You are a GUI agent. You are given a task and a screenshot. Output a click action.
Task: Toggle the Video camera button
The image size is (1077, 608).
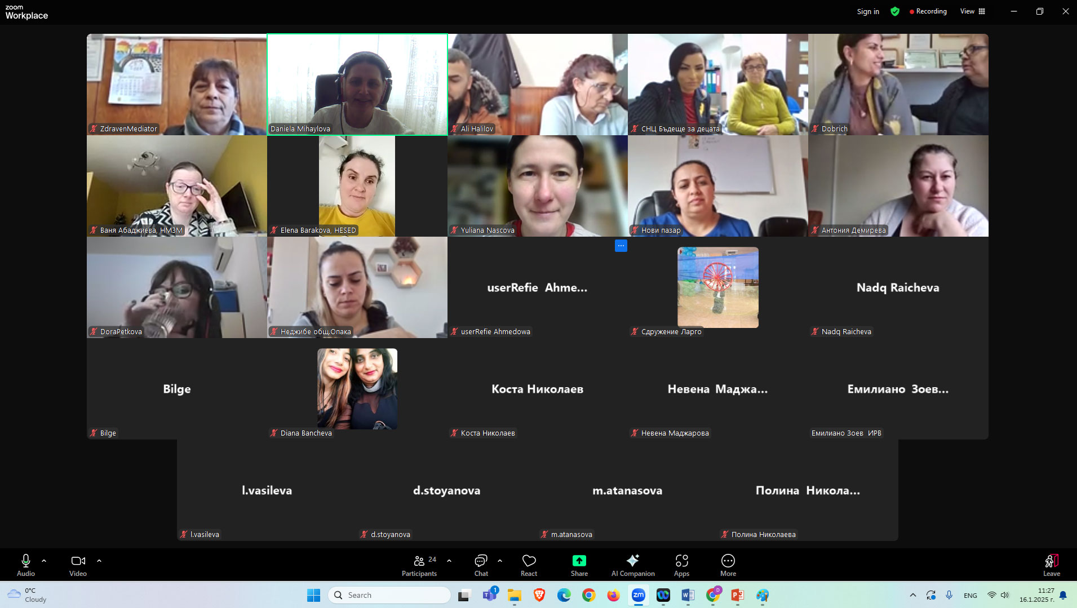[78, 565]
